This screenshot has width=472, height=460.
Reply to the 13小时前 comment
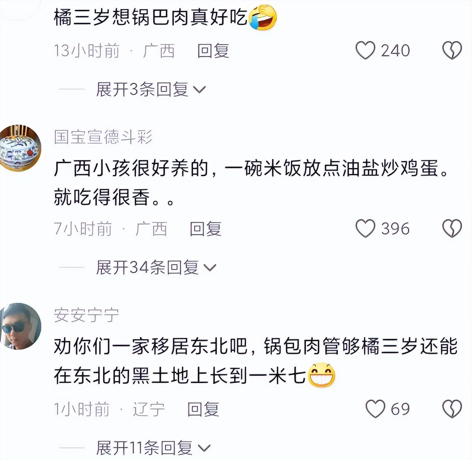pyautogui.click(x=213, y=51)
